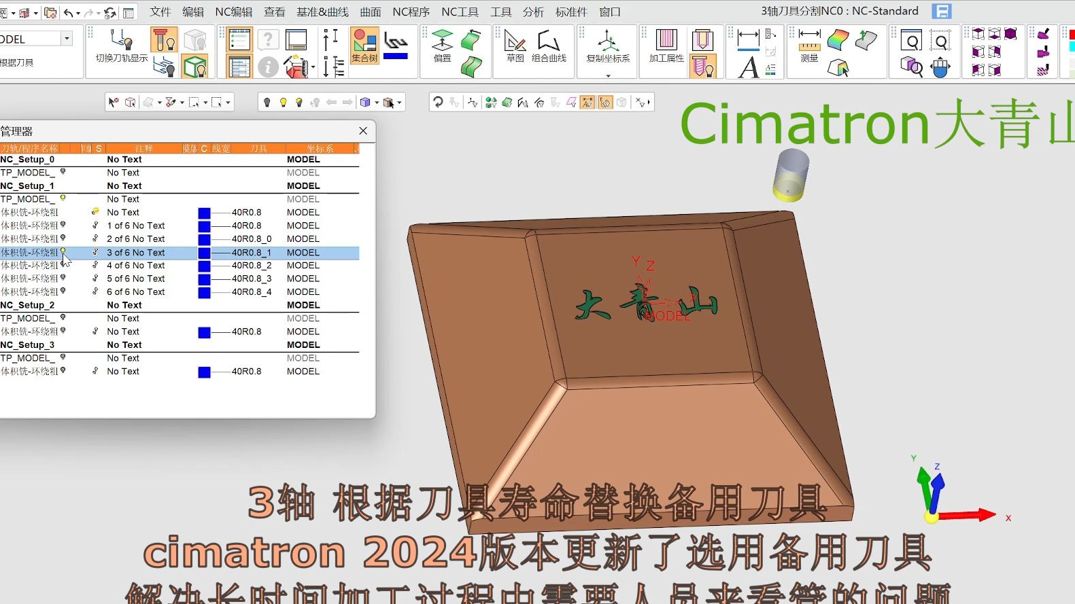Open the MODEL combo box dropdown arrow
The width and height of the screenshot is (1075, 604).
point(67,39)
